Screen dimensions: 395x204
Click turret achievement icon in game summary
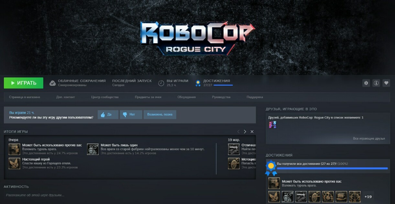click(x=14, y=149)
